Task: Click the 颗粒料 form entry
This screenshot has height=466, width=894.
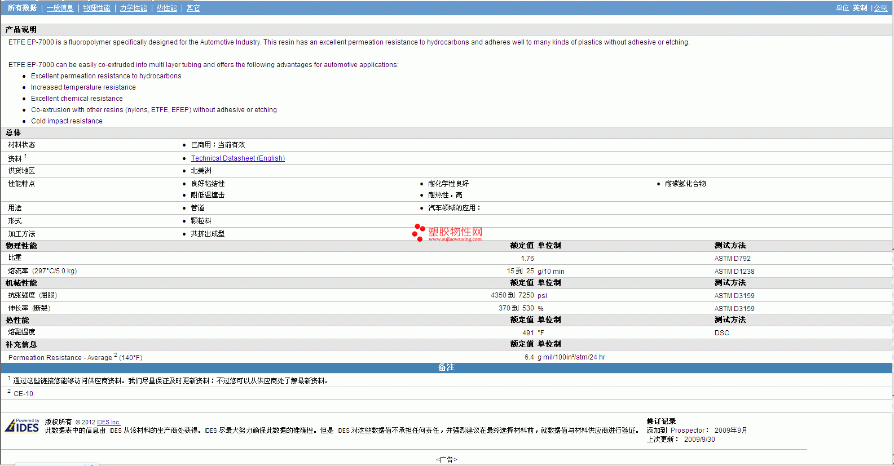Action: [201, 221]
